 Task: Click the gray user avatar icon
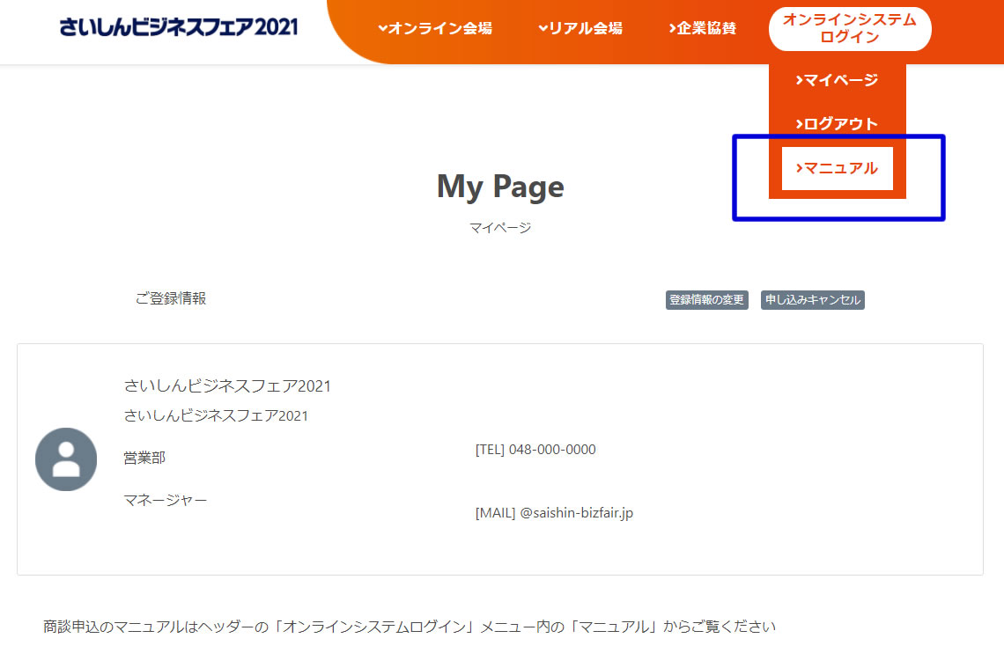pos(66,459)
